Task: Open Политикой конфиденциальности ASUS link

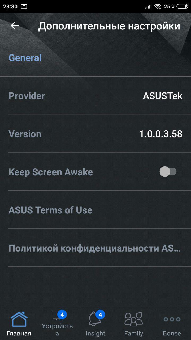Action: coord(94,248)
